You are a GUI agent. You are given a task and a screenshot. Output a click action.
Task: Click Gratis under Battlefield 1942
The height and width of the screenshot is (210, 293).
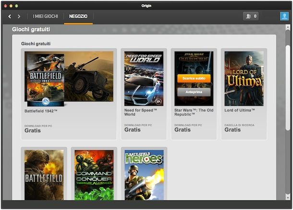(33, 131)
